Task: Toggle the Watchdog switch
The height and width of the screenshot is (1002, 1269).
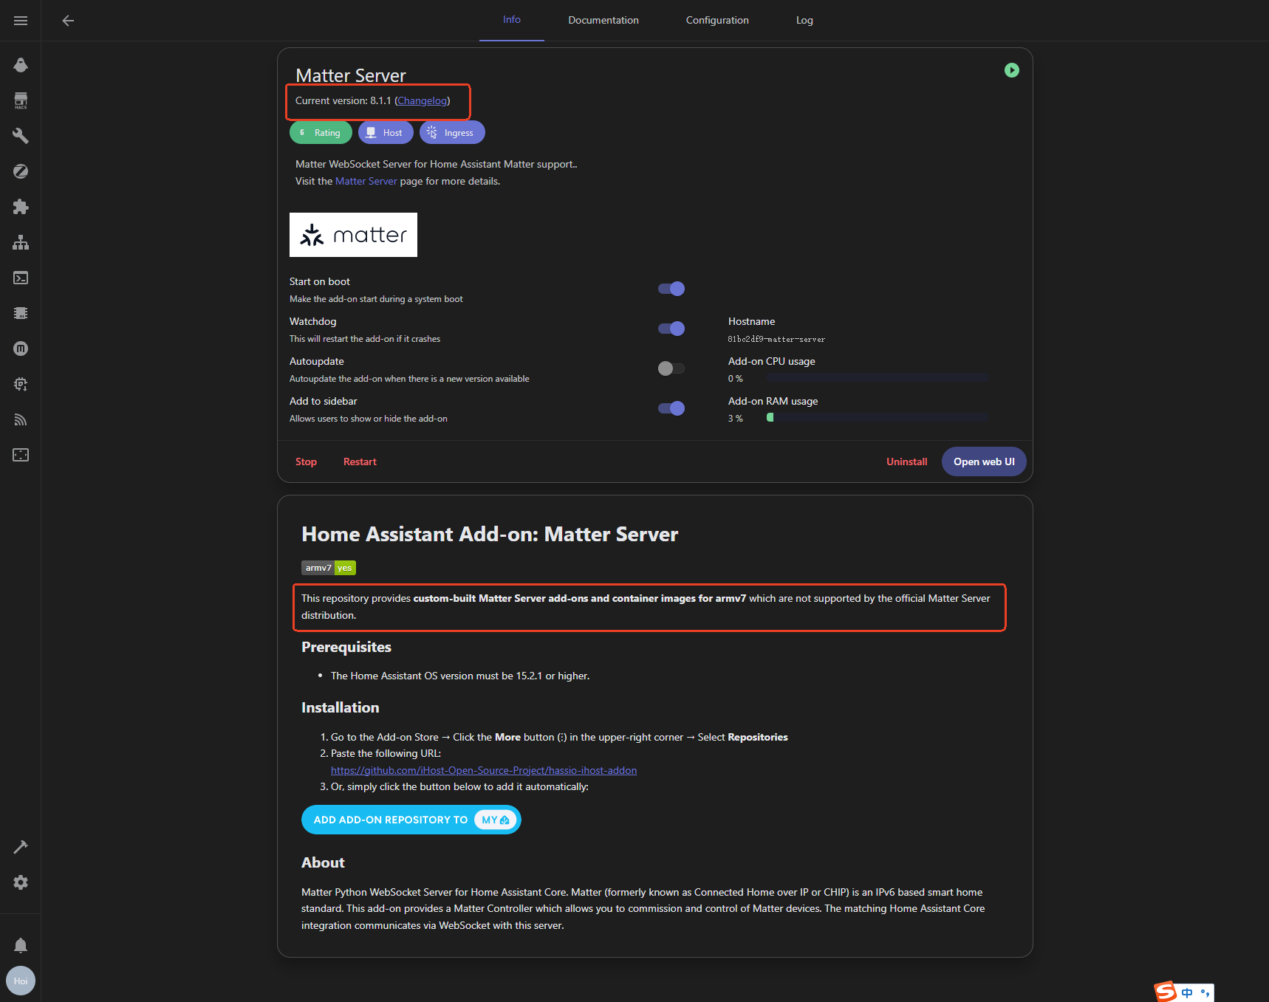Action: (671, 329)
